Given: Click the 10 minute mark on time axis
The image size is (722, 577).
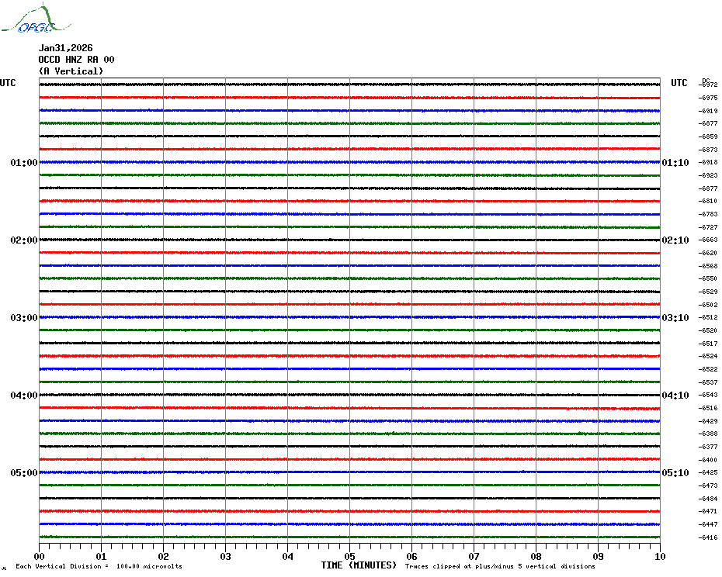Looking at the screenshot, I should point(659,556).
